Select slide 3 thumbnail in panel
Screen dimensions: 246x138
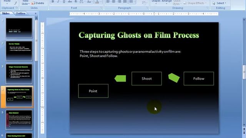(x=19, y=74)
